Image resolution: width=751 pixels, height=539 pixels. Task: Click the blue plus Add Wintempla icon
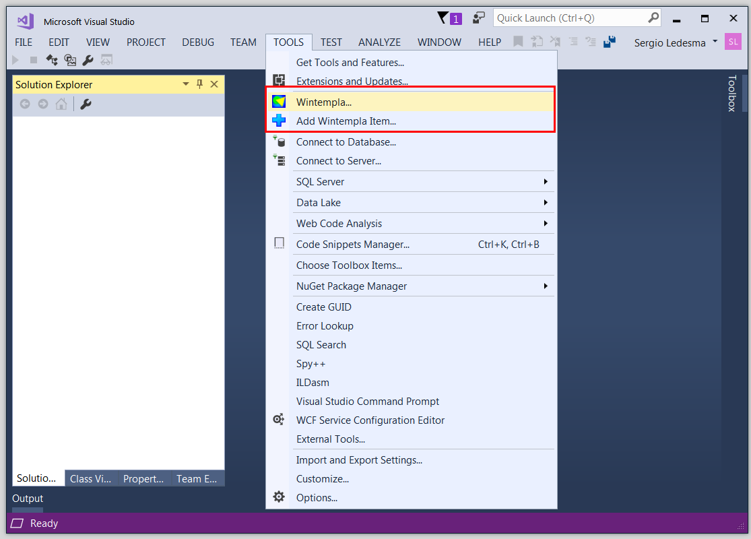[x=279, y=121]
